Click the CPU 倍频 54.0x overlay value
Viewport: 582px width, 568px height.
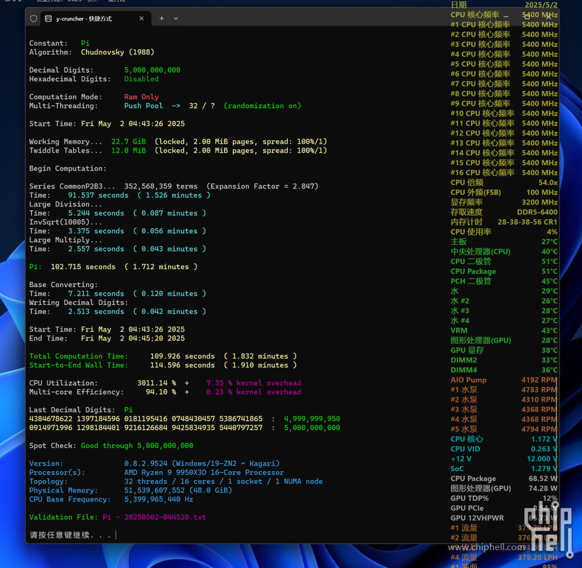pyautogui.click(x=548, y=182)
